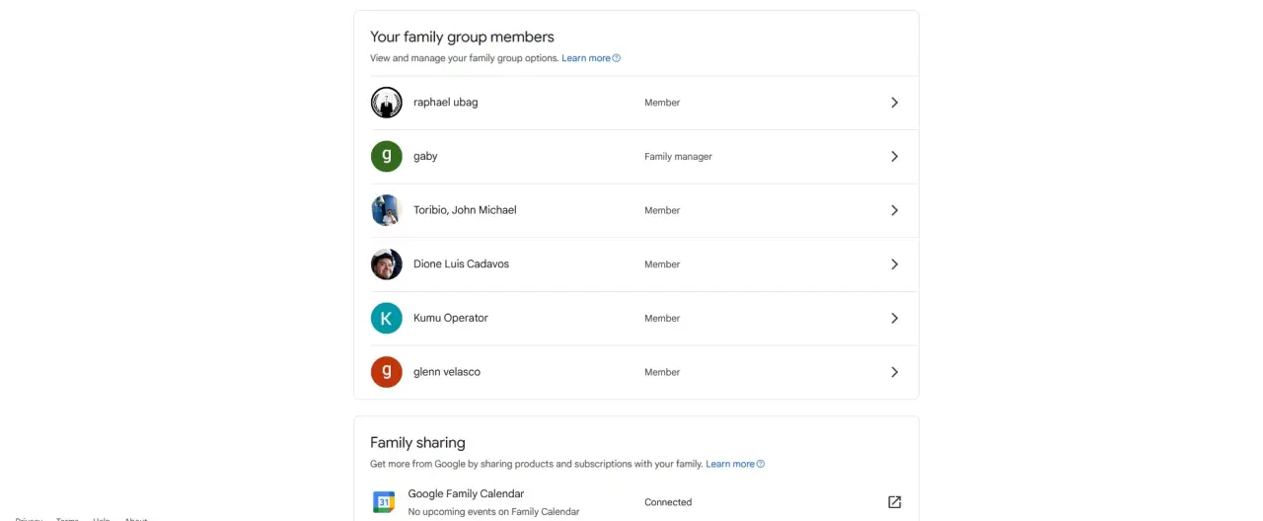1263x521 pixels.
Task: Select help icon beside Family sharing Learn more
Action: 761,464
